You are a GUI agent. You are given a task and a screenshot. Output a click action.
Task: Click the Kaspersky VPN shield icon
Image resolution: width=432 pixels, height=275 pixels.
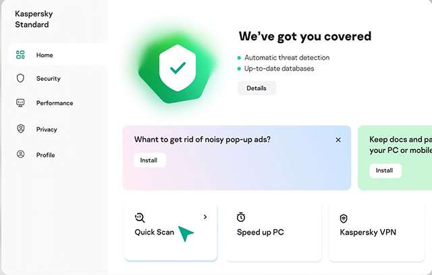point(344,218)
